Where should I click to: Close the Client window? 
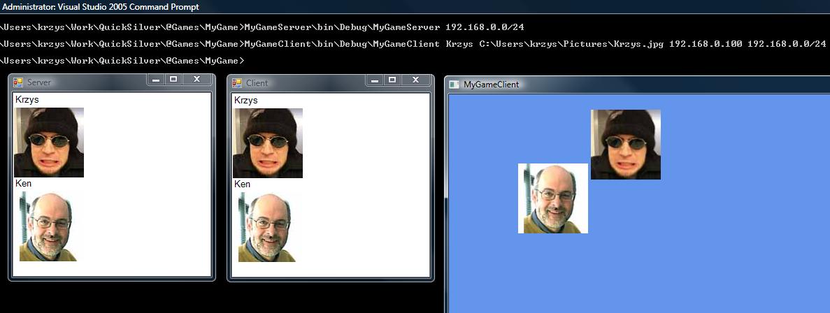415,80
